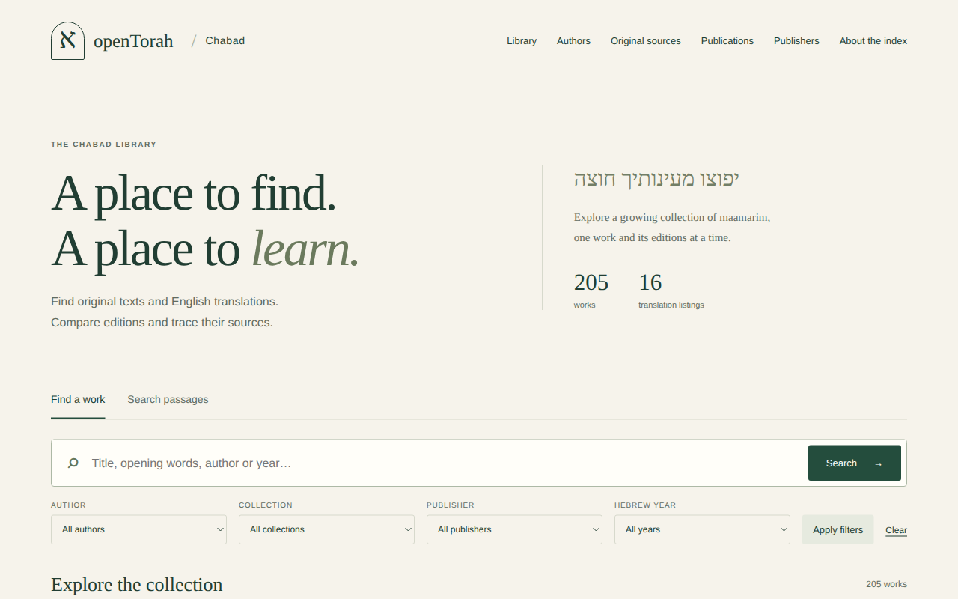The image size is (958, 599).
Task: Click the aleph logo icon
Action: (67, 40)
